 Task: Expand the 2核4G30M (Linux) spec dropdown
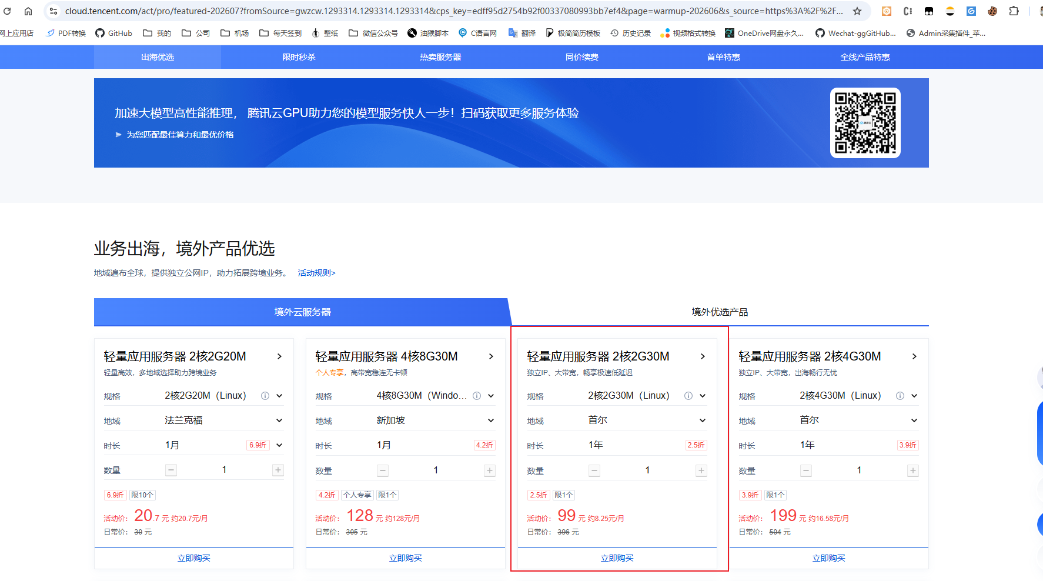coord(914,396)
